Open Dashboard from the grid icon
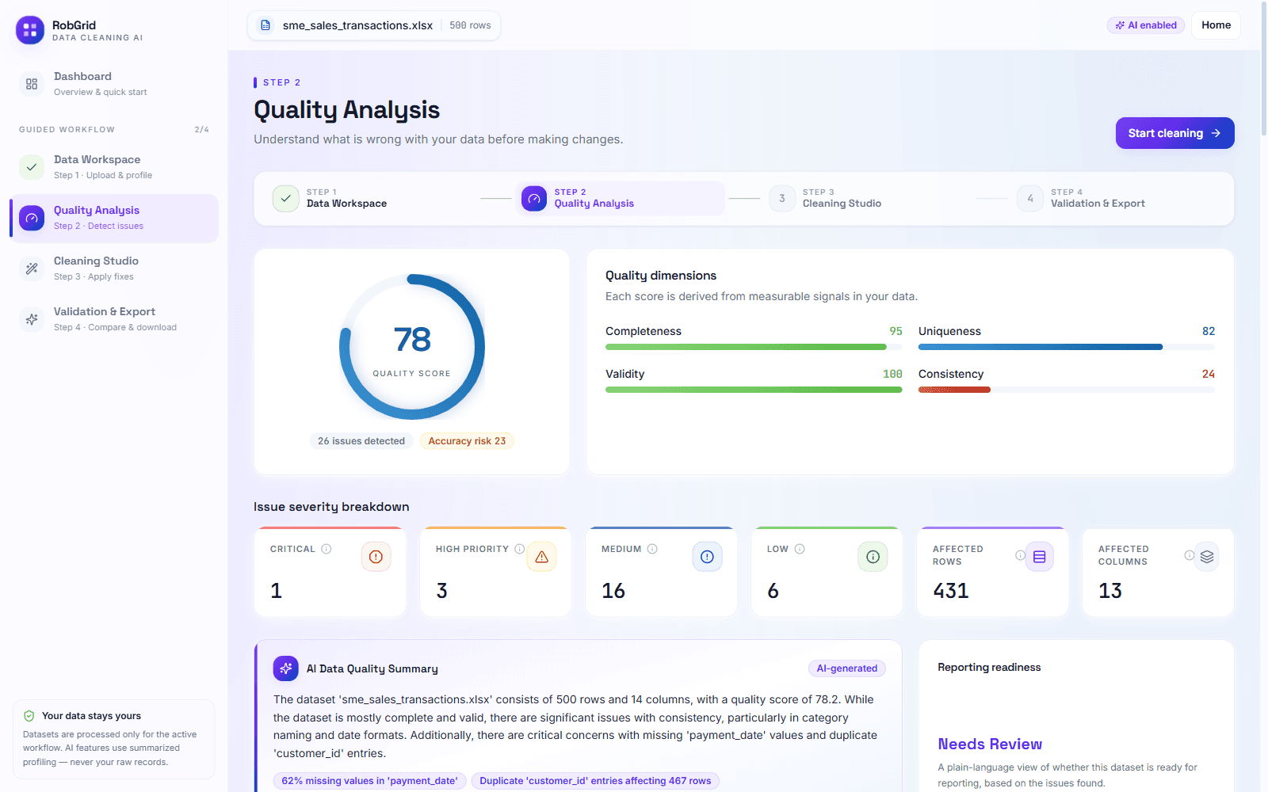This screenshot has height=792, width=1268. tap(32, 84)
